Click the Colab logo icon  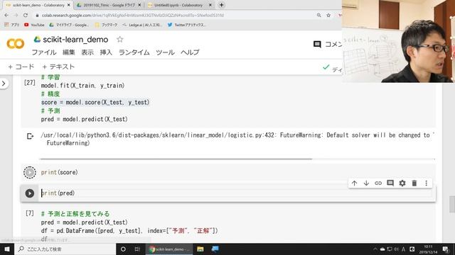[16, 44]
